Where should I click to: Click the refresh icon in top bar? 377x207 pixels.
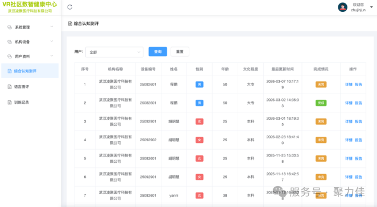pos(70,7)
